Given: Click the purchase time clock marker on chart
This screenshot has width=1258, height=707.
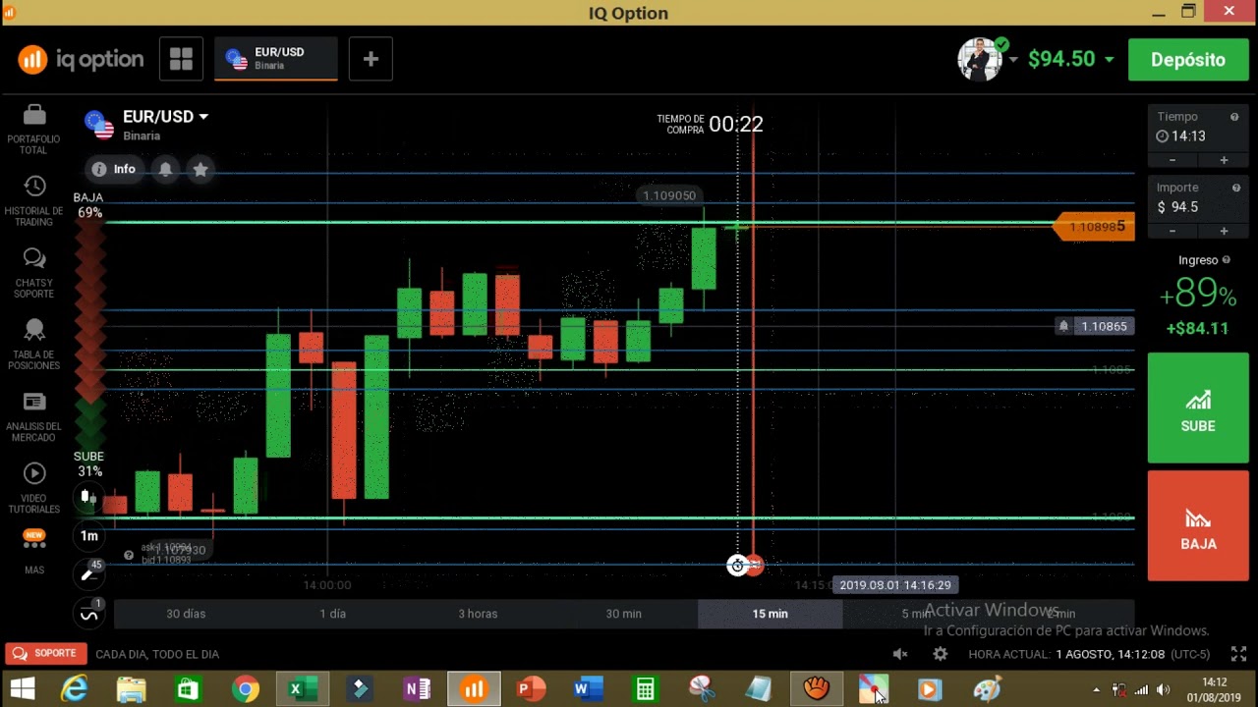Looking at the screenshot, I should tap(737, 566).
